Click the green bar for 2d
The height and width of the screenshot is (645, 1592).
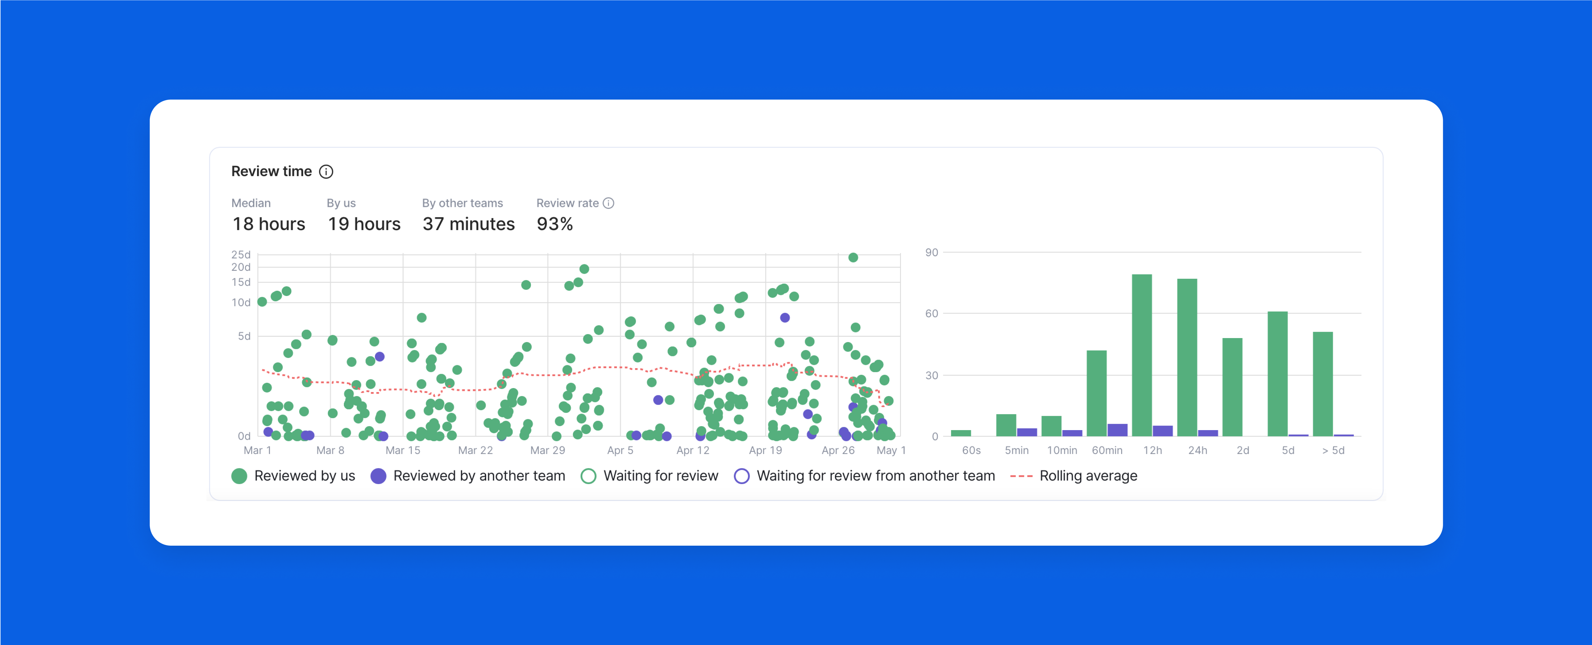click(1232, 387)
